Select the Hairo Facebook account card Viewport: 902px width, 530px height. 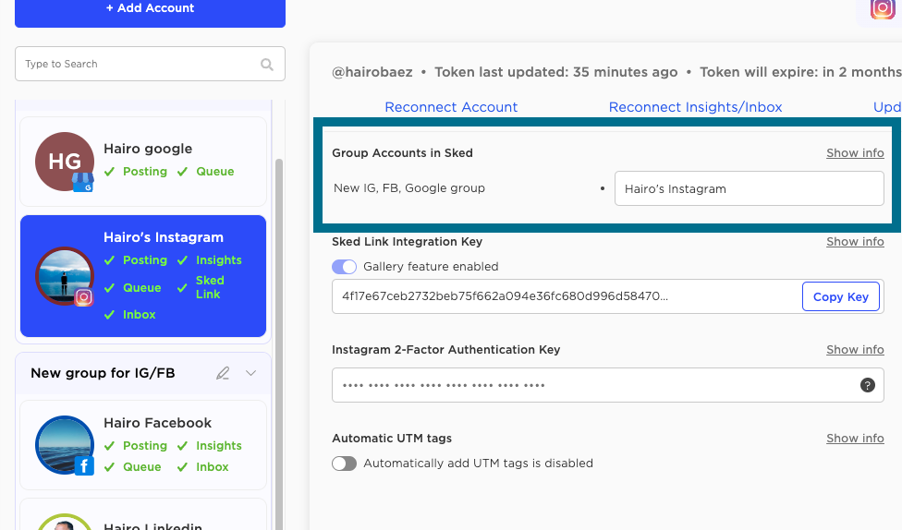(x=143, y=445)
